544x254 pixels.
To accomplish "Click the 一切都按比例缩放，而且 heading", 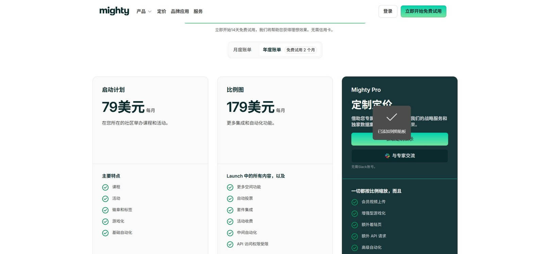I will click(x=376, y=191).
